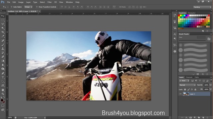Select the Path Selection tool
This screenshot has height=119, width=213.
pyautogui.click(x=3, y=81)
